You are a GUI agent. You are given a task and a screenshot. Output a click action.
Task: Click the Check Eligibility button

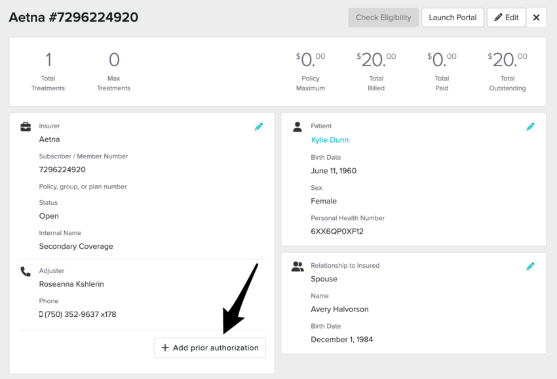pyautogui.click(x=383, y=18)
